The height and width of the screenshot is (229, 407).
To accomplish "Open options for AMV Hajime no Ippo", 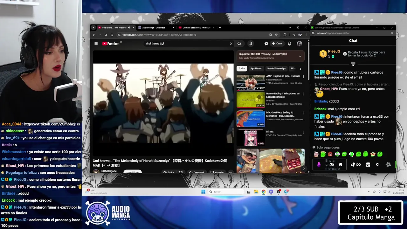I will (303, 77).
